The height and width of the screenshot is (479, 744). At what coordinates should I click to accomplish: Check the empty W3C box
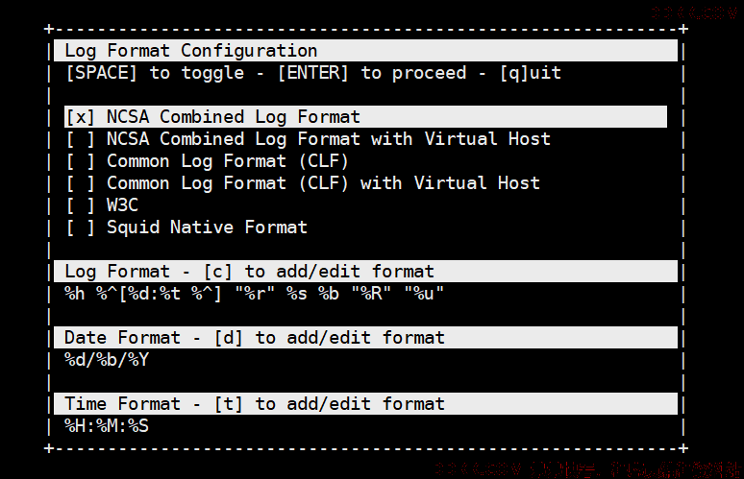click(x=80, y=205)
